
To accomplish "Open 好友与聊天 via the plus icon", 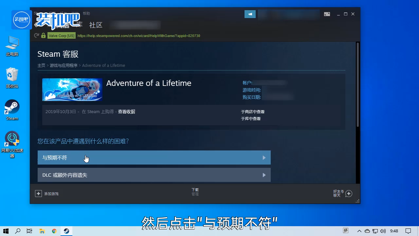I will pos(349,194).
